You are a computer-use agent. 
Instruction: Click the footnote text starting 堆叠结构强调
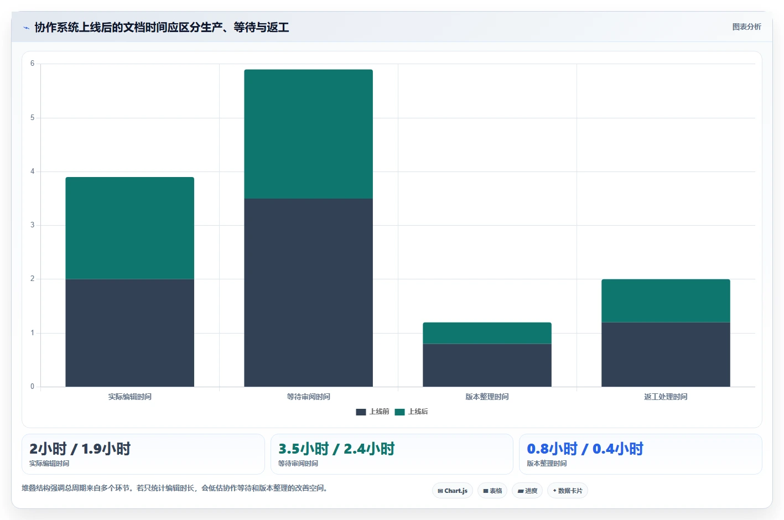(175, 488)
